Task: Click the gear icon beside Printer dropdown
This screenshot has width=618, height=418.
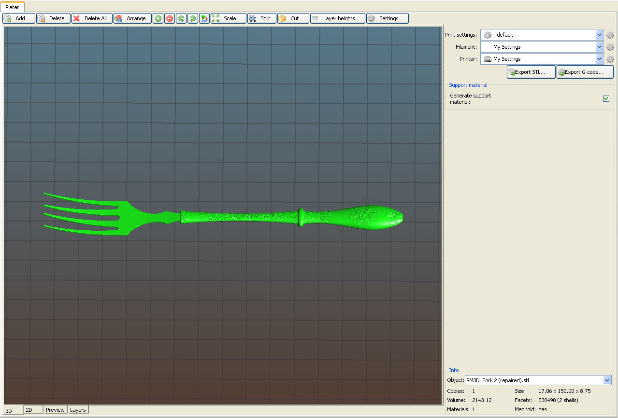Action: 610,58
